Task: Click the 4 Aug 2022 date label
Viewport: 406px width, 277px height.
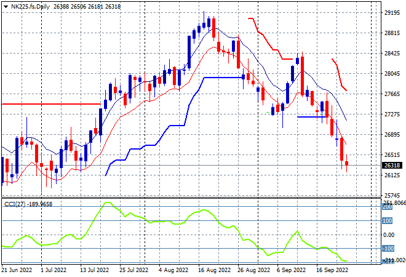Action: 173,270
